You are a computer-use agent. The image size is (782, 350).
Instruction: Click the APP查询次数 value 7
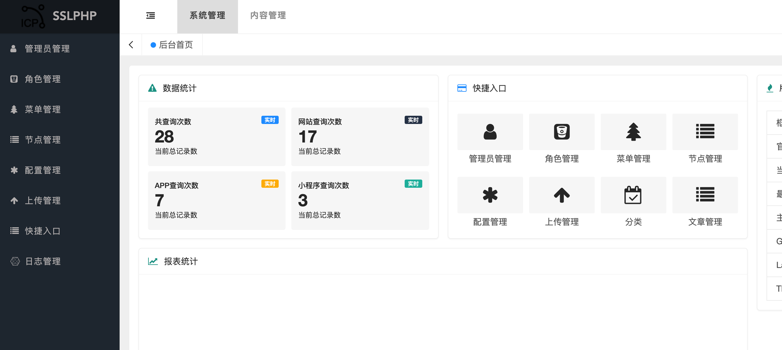coord(159,201)
